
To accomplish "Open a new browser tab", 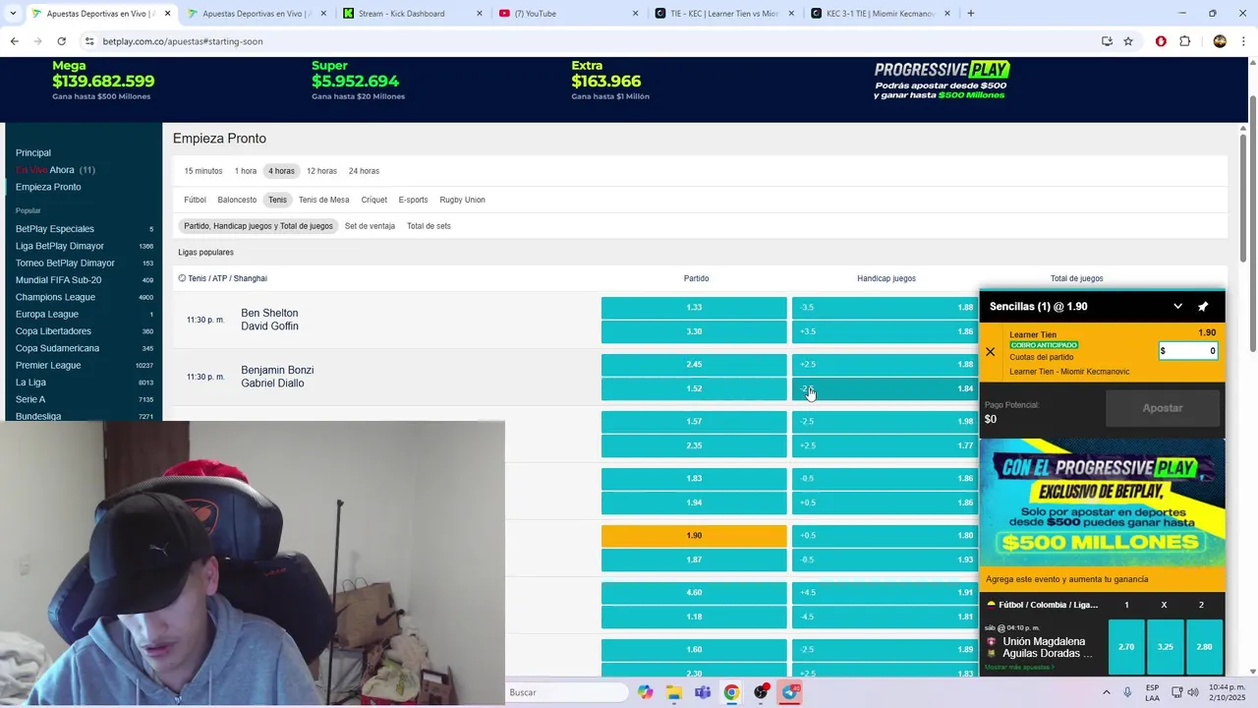I will click(971, 13).
